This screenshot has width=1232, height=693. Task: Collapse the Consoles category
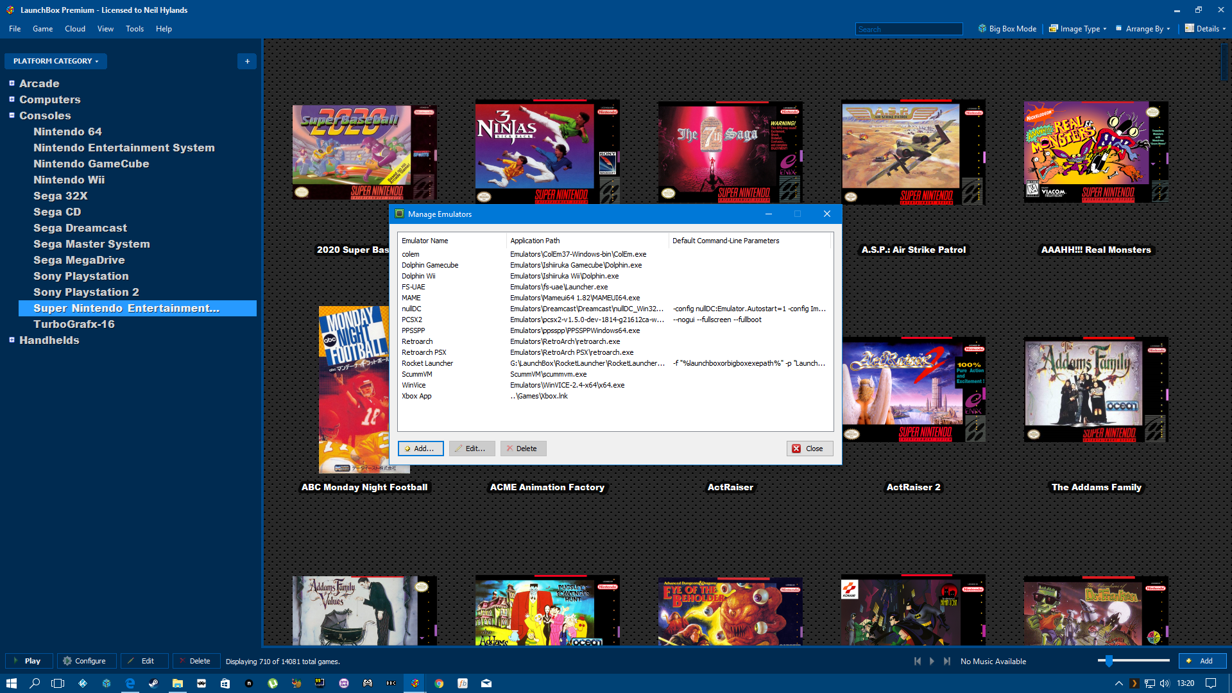click(x=12, y=116)
